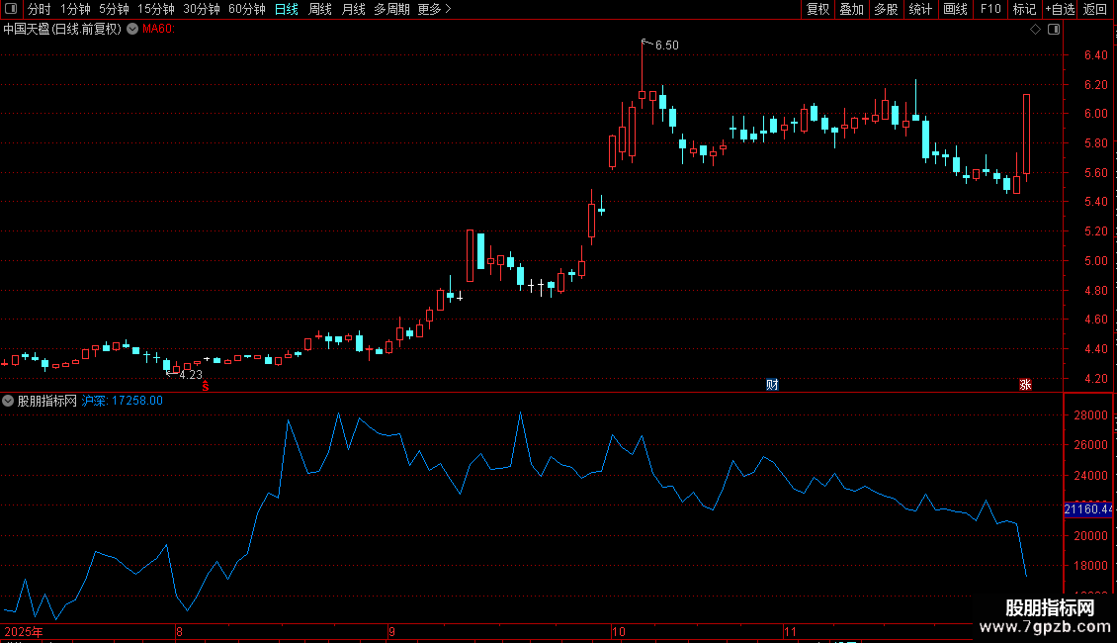1117x643 pixels.
Task: Switch to 月线 monthly chart
Action: 353,9
